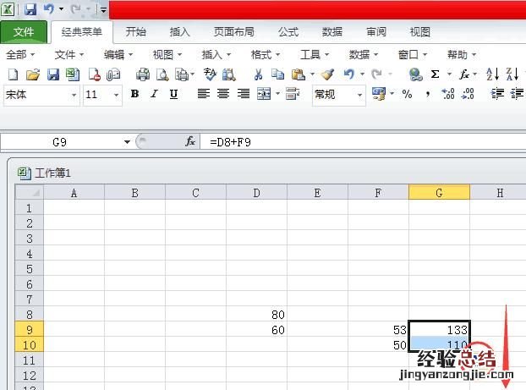This screenshot has height=390, width=526.
Task: Apply percent style format
Action: pyautogui.click(x=407, y=94)
